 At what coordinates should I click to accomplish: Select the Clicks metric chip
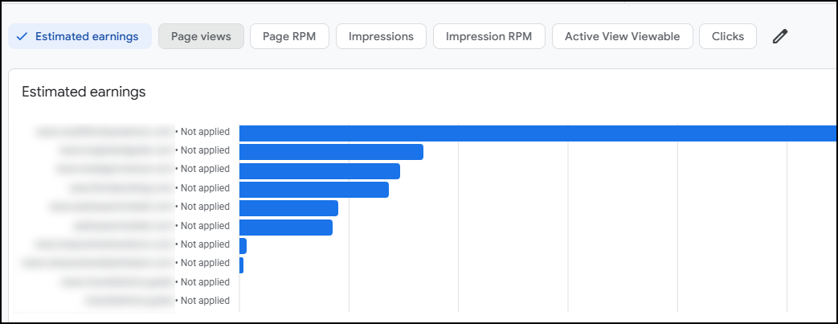[728, 36]
